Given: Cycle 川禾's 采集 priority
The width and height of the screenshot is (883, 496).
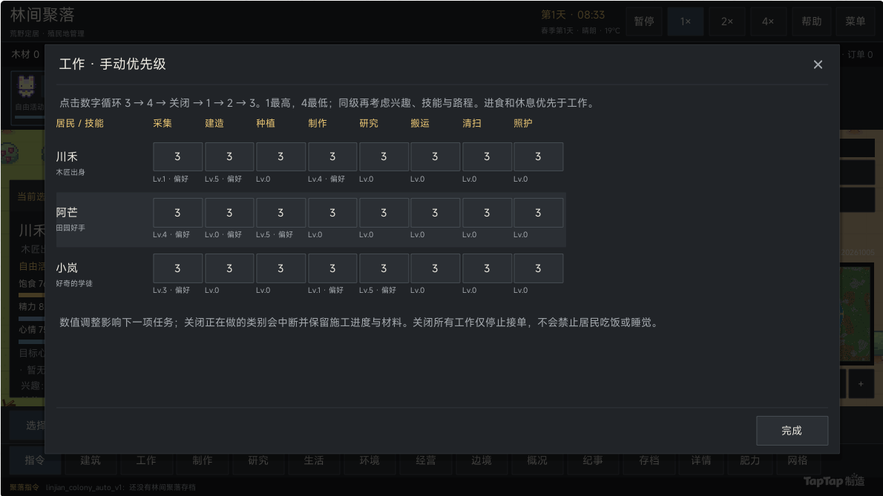Looking at the screenshot, I should tap(177, 157).
